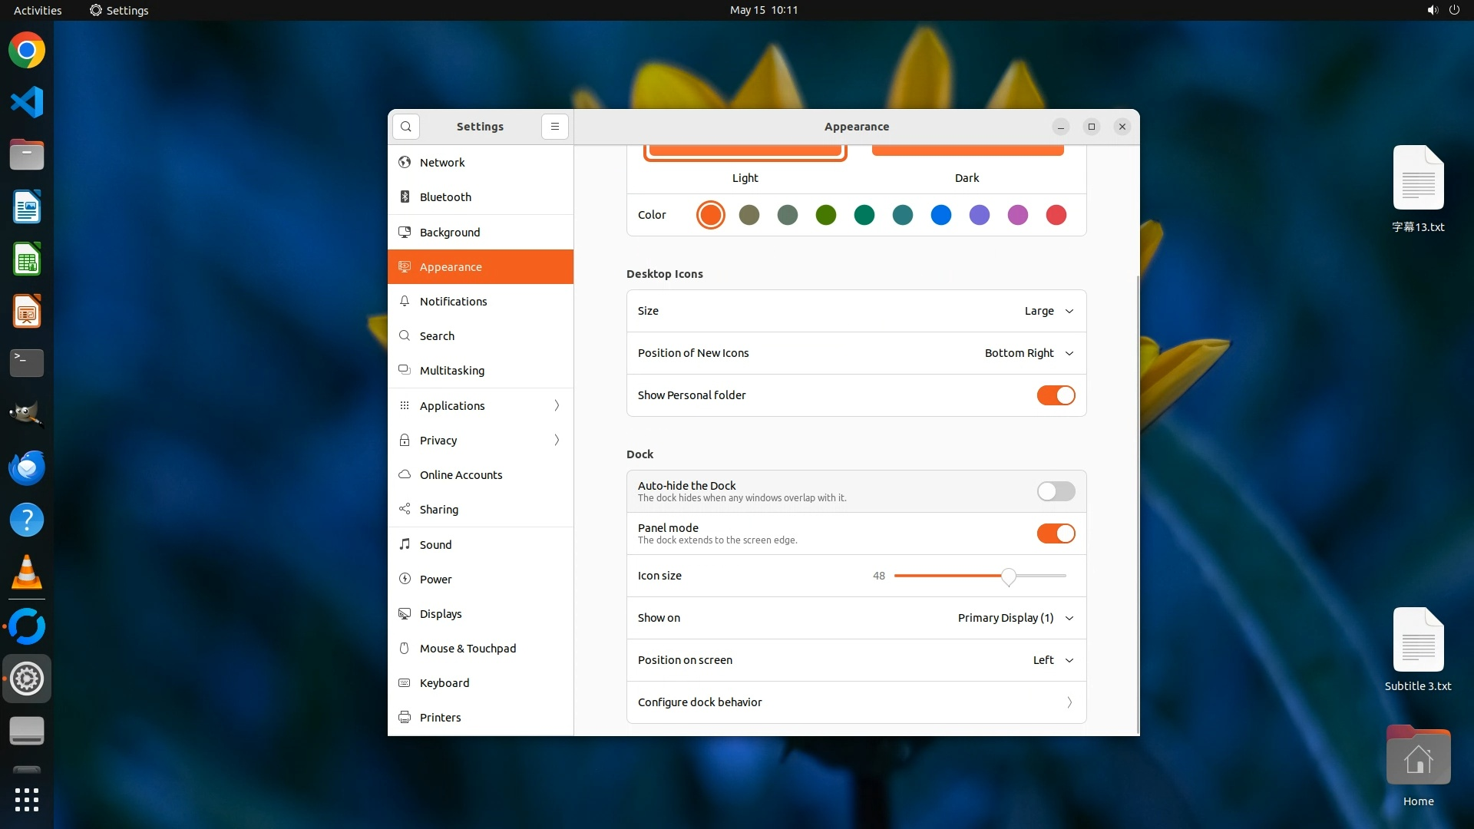Viewport: 1474px width, 829px height.
Task: Open Thunderbird mail from the dock
Action: click(x=27, y=468)
